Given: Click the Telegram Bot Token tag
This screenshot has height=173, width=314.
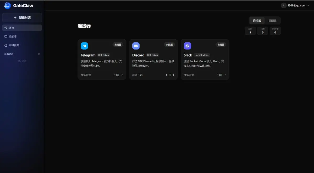Looking at the screenshot, I should tap(103, 55).
